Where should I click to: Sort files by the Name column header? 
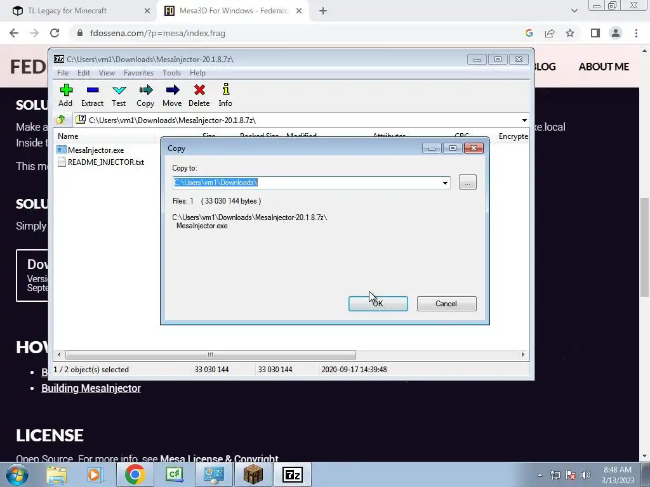coord(105,136)
